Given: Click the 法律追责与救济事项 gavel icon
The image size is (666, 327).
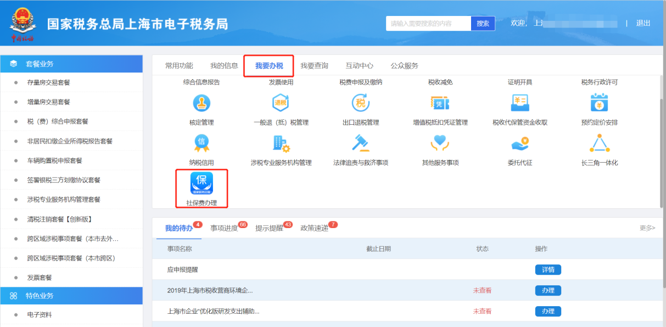Looking at the screenshot, I should (360, 143).
